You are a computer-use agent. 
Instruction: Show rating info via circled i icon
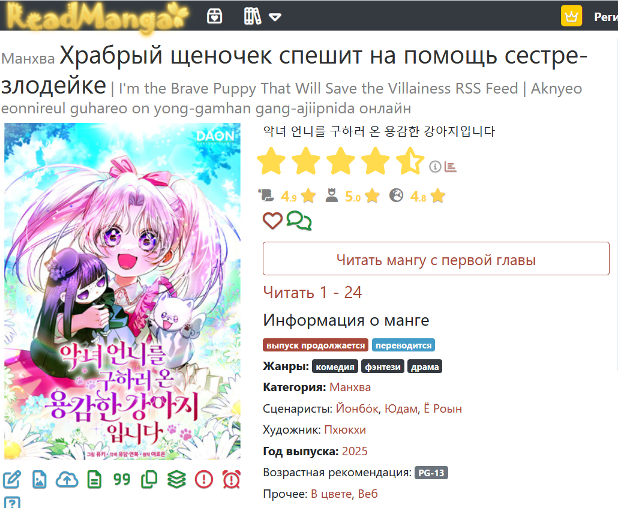click(435, 167)
